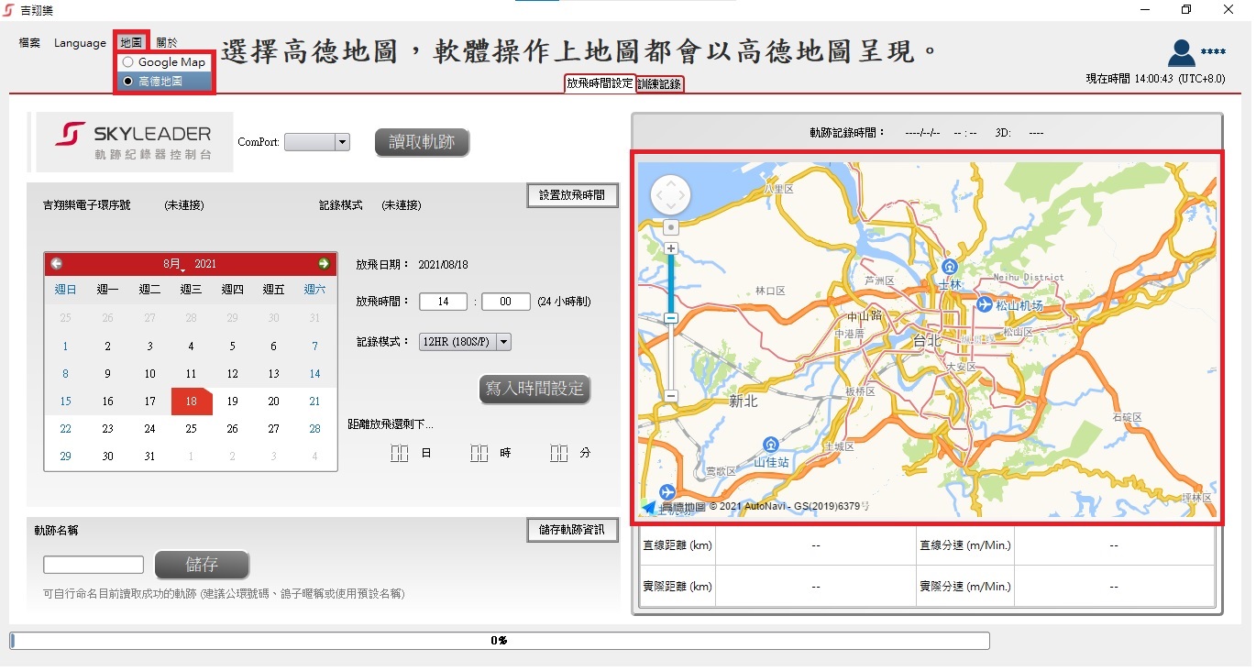Click the year 2021 in calendar header
The image size is (1256, 671).
(205, 264)
